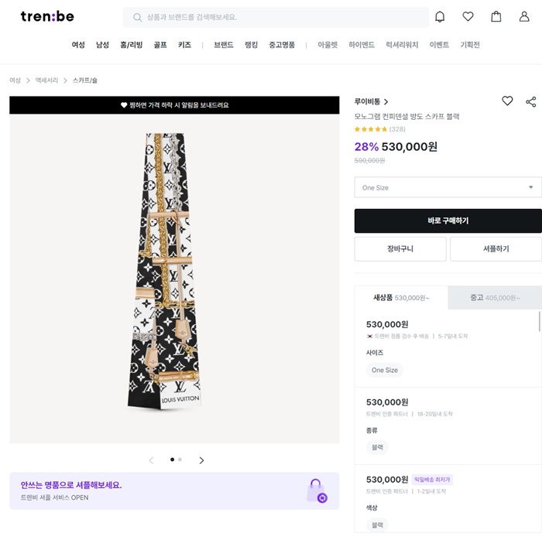542x540 pixels.
Task: Click the search magnifier icon
Action: (138, 17)
